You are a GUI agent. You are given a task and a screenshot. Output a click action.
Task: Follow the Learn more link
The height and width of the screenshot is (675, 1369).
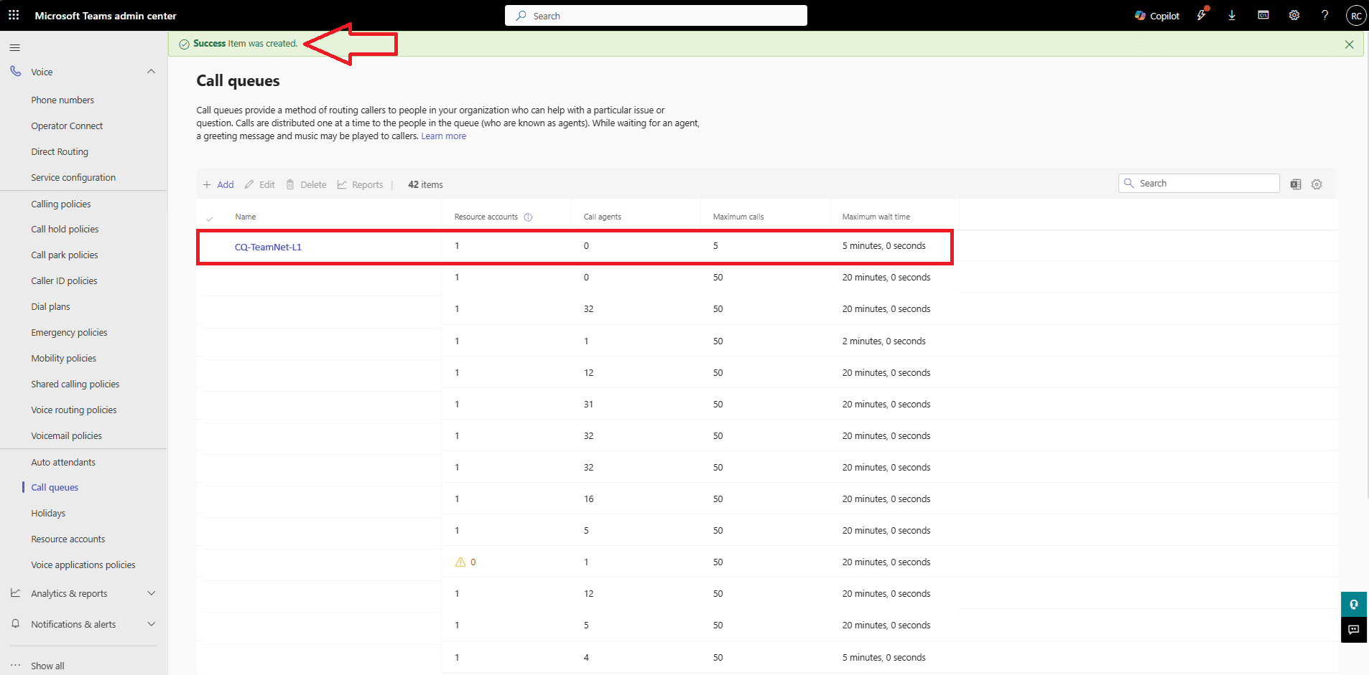(443, 136)
